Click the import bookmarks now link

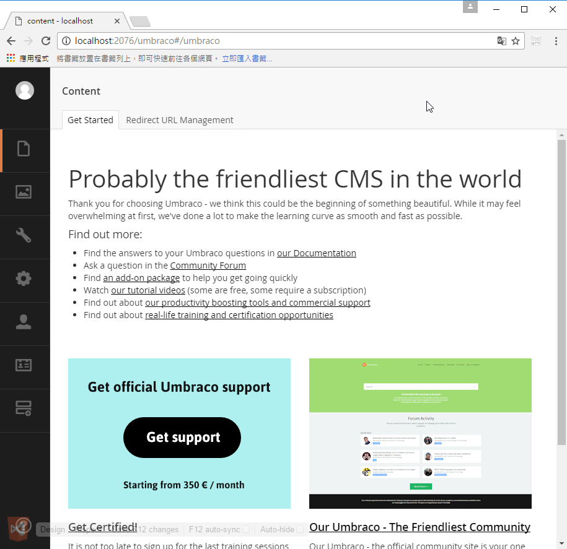coord(247,59)
